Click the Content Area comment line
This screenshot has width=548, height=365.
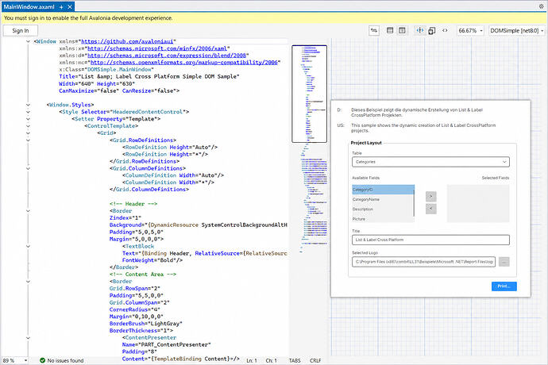[143, 275]
